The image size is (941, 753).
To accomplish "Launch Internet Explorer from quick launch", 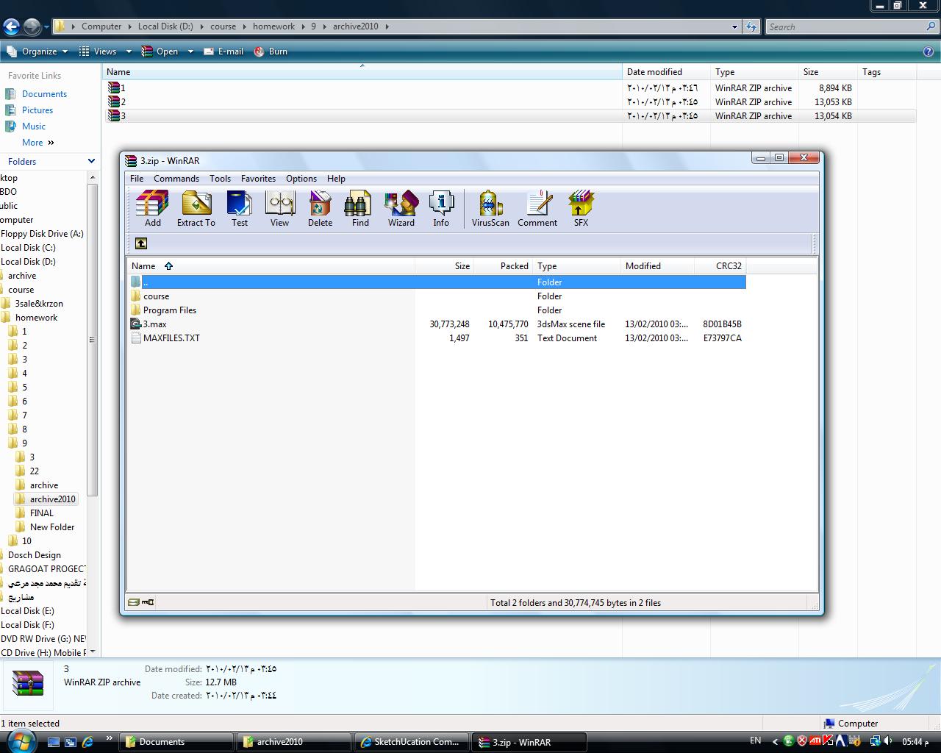I will click(x=87, y=742).
